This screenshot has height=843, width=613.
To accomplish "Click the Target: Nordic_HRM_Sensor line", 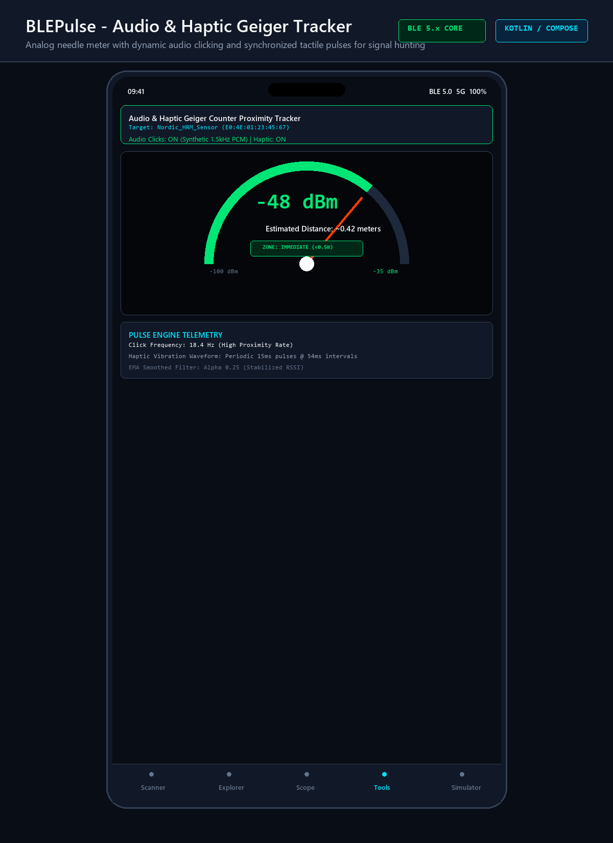I will 209,127.
